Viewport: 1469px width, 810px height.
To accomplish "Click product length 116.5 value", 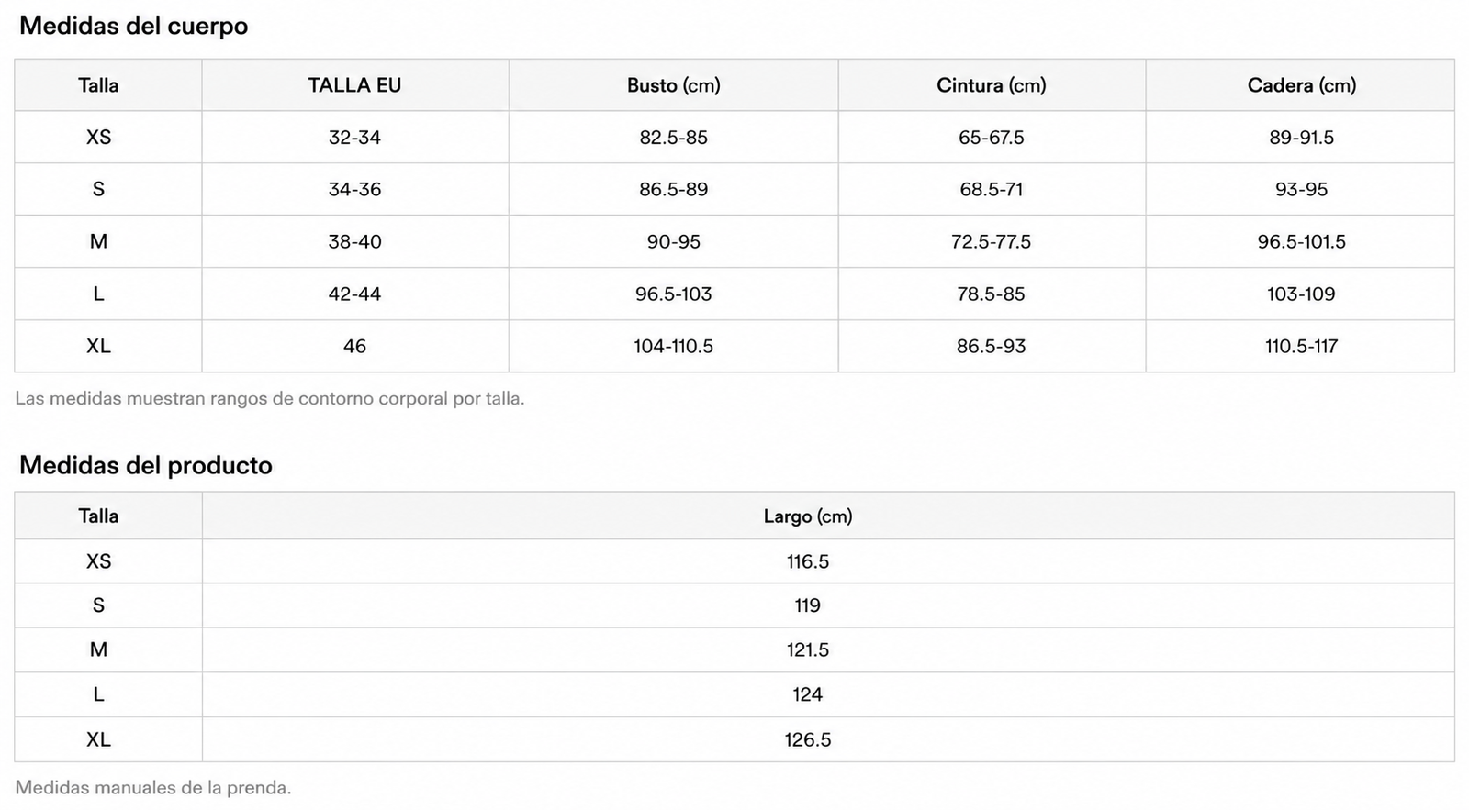I will tap(808, 561).
